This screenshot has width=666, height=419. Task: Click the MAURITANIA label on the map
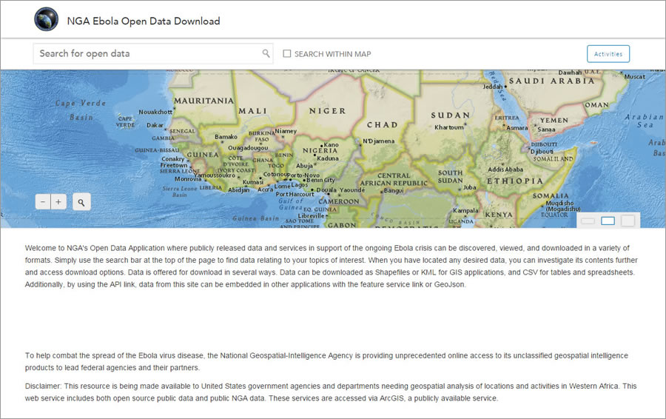(204, 101)
